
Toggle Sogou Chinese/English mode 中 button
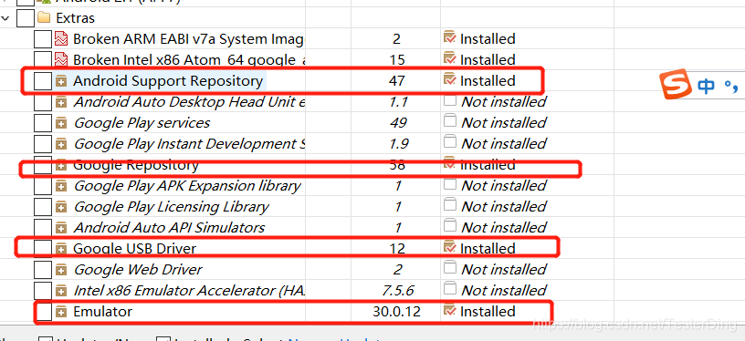click(x=706, y=87)
